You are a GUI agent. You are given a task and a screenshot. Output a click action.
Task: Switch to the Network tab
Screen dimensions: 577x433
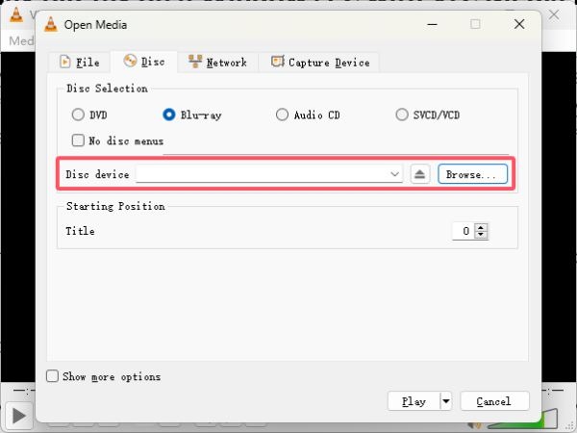point(218,62)
